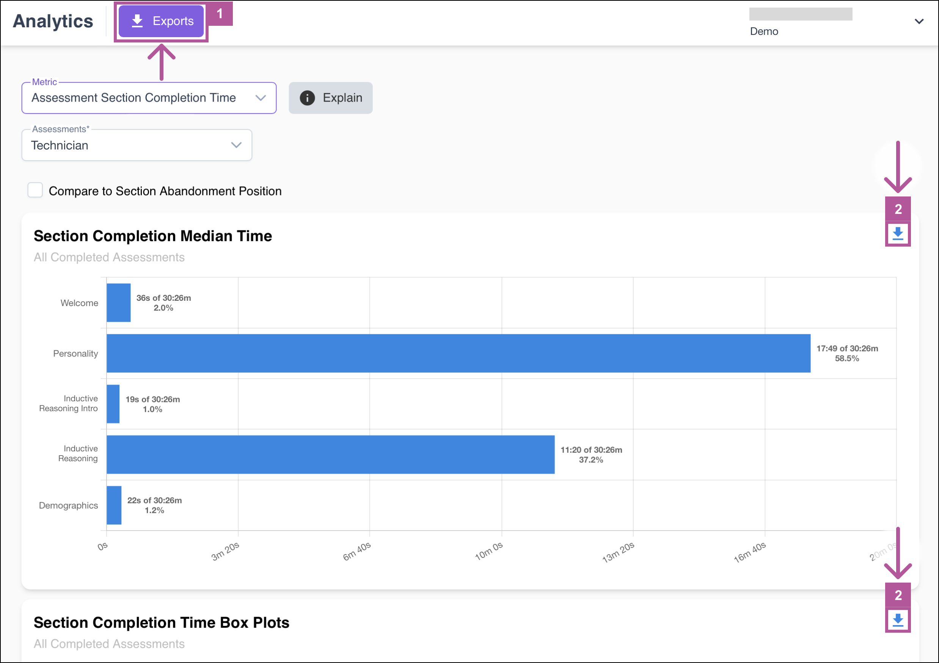Viewport: 939px width, 663px height.
Task: Open the Metric dropdown
Action: click(149, 98)
